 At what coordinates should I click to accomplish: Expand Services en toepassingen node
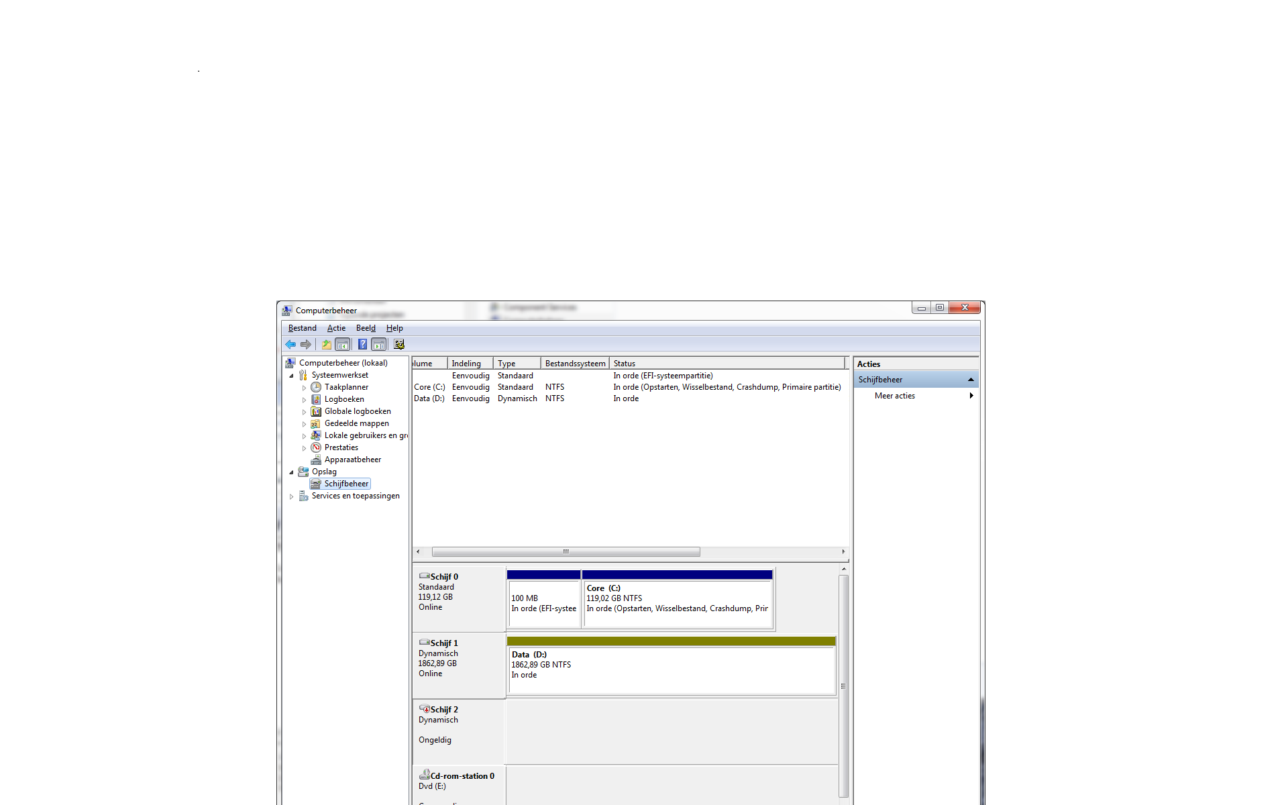(x=291, y=496)
